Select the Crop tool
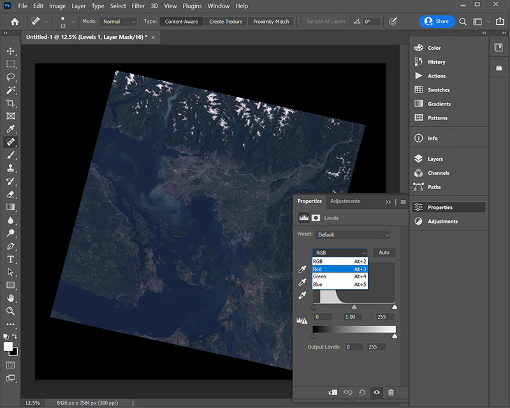 (10, 103)
